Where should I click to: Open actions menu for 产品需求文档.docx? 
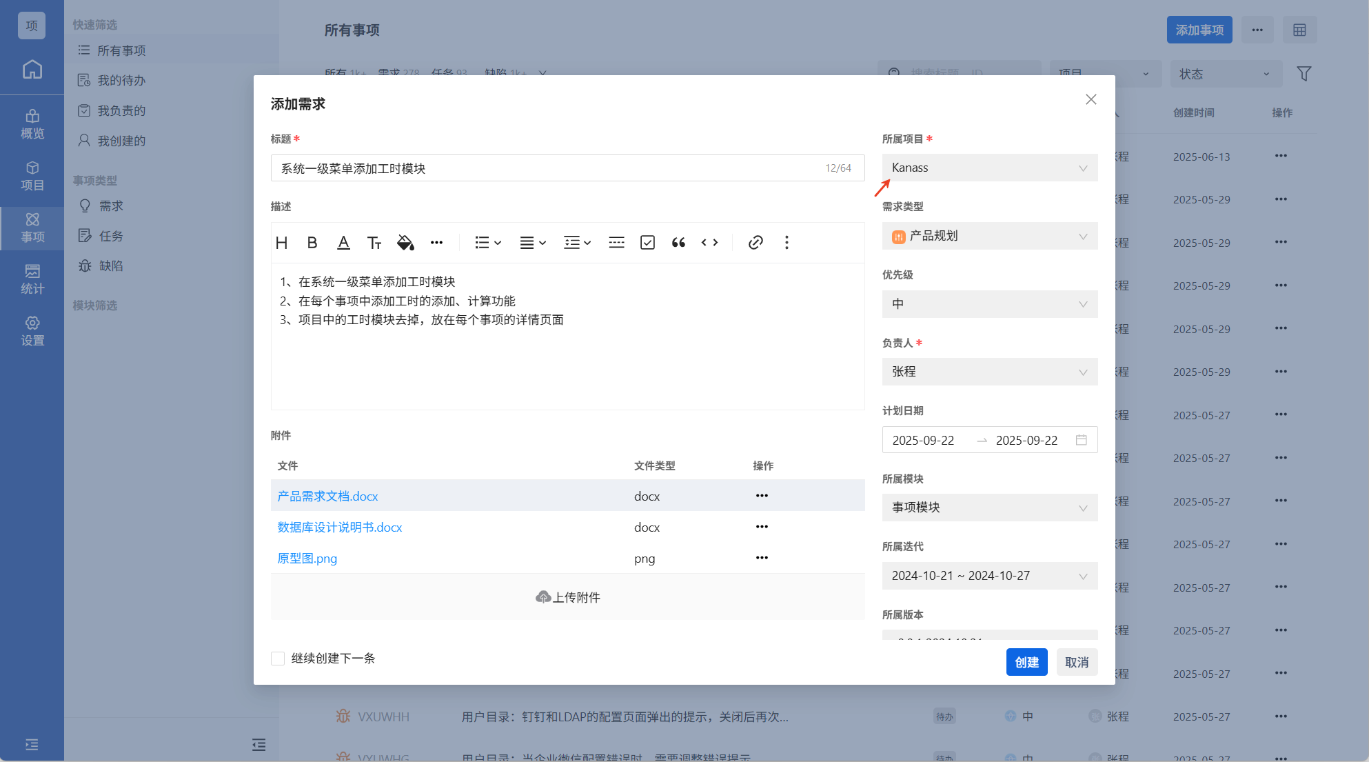pyautogui.click(x=762, y=496)
